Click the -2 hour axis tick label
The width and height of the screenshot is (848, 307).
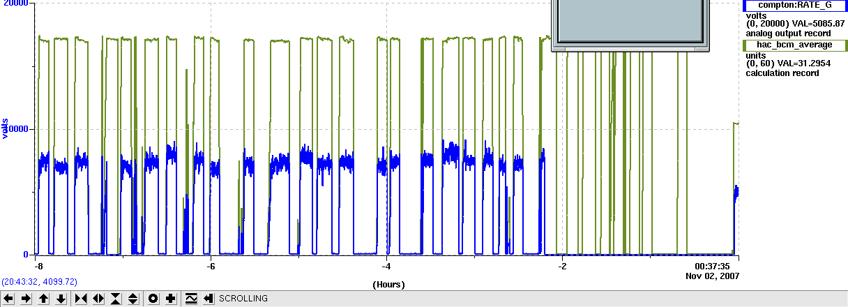coord(562,266)
